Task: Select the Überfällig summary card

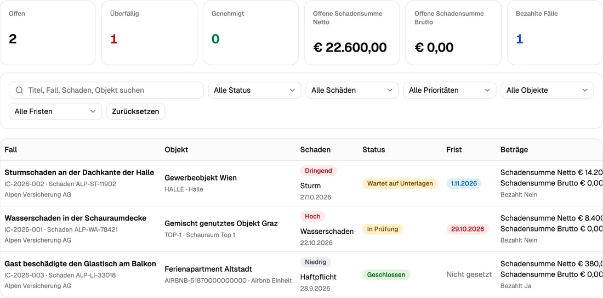Action: pyautogui.click(x=149, y=33)
